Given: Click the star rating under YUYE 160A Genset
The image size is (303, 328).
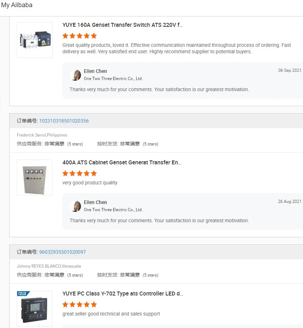Looking at the screenshot, I should (80, 36).
